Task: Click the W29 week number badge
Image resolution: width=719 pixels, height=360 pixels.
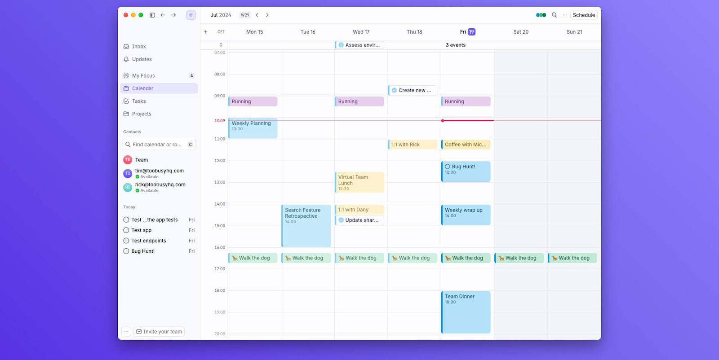Action: [x=245, y=15]
